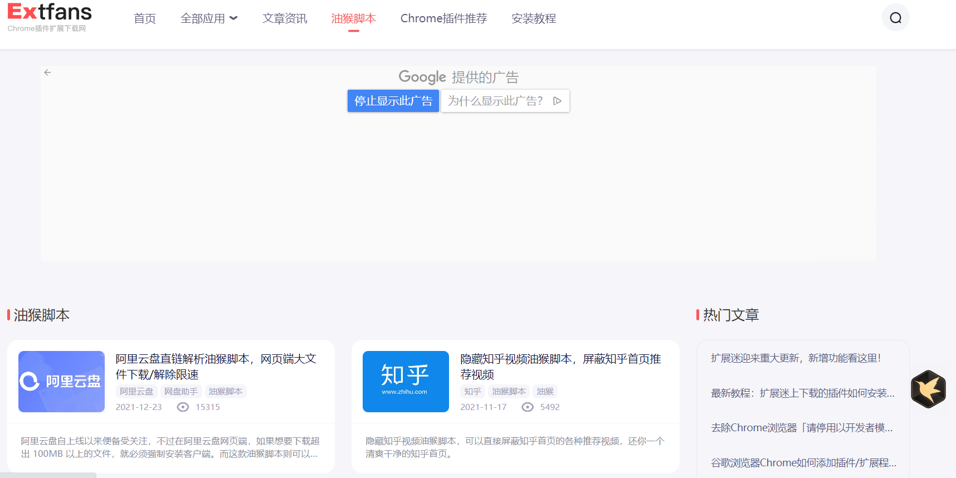956x478 pixels.
Task: Click the back arrow in the ad
Action: [48, 72]
